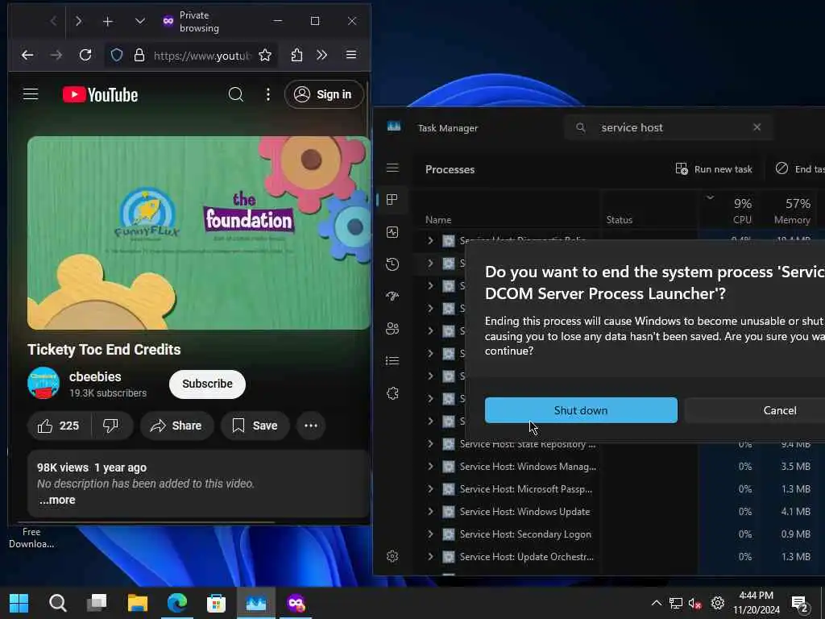825x619 pixels.
Task: Expand Service Host: Windows Update row
Action: tap(430, 512)
